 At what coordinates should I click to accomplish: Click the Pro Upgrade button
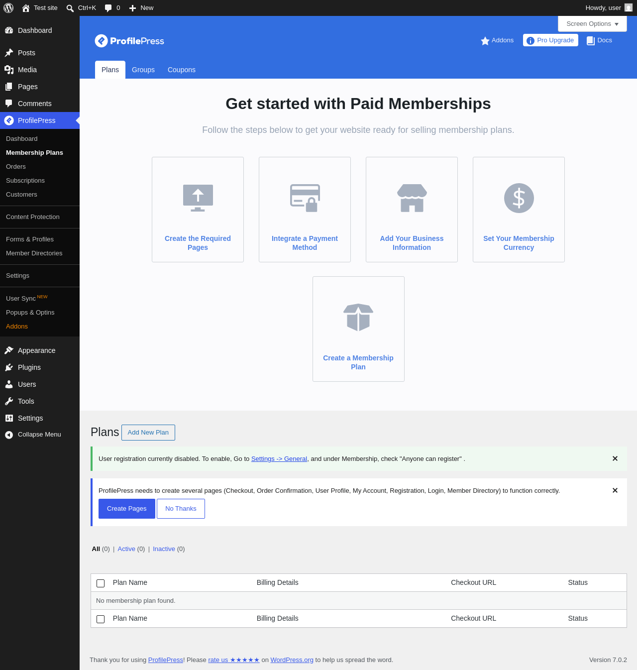550,40
